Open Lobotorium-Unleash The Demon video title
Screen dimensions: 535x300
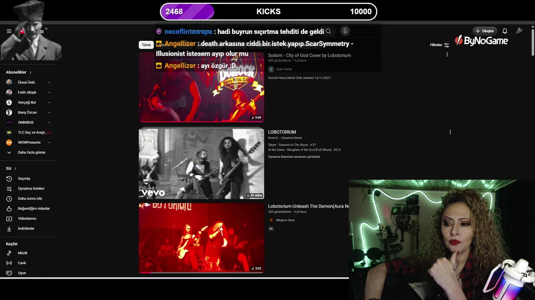coord(308,206)
